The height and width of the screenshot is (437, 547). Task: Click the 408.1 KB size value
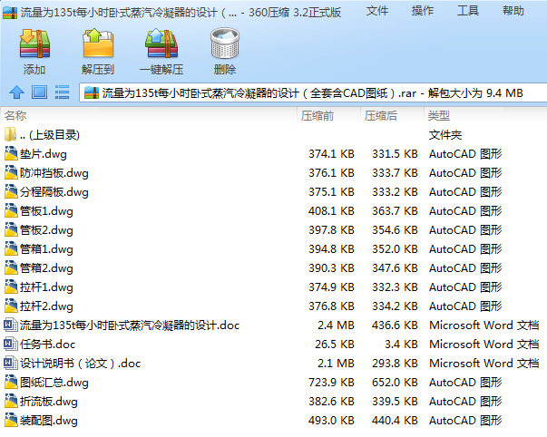tap(331, 210)
